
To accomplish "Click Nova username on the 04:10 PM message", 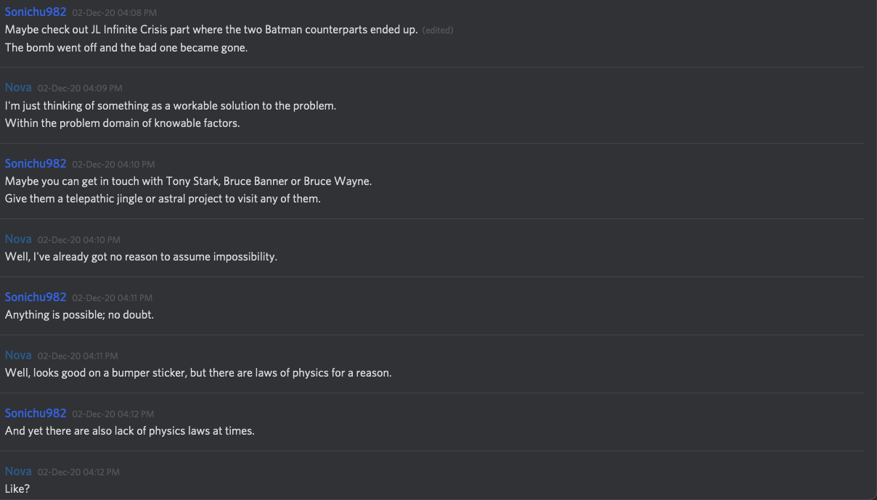I will click(x=18, y=239).
